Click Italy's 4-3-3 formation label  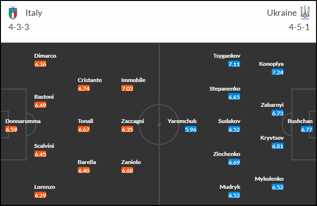tap(19, 27)
